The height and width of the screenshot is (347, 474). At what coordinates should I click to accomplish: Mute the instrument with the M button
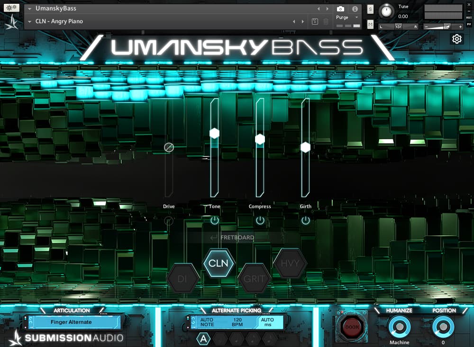point(370,24)
